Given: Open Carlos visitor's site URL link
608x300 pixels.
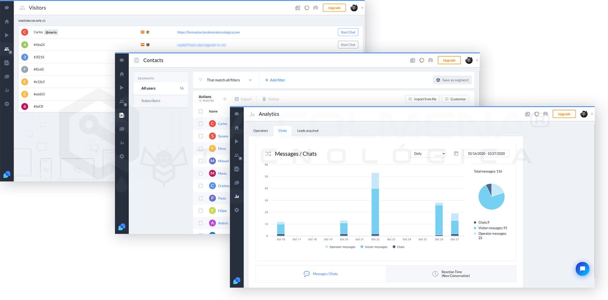Looking at the screenshot, I should [209, 32].
